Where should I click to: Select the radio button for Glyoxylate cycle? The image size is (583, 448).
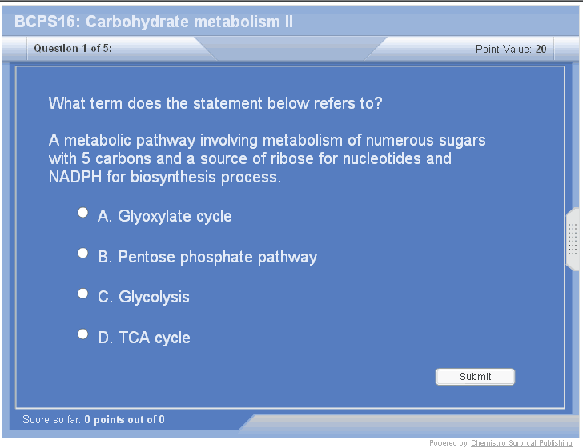82,213
